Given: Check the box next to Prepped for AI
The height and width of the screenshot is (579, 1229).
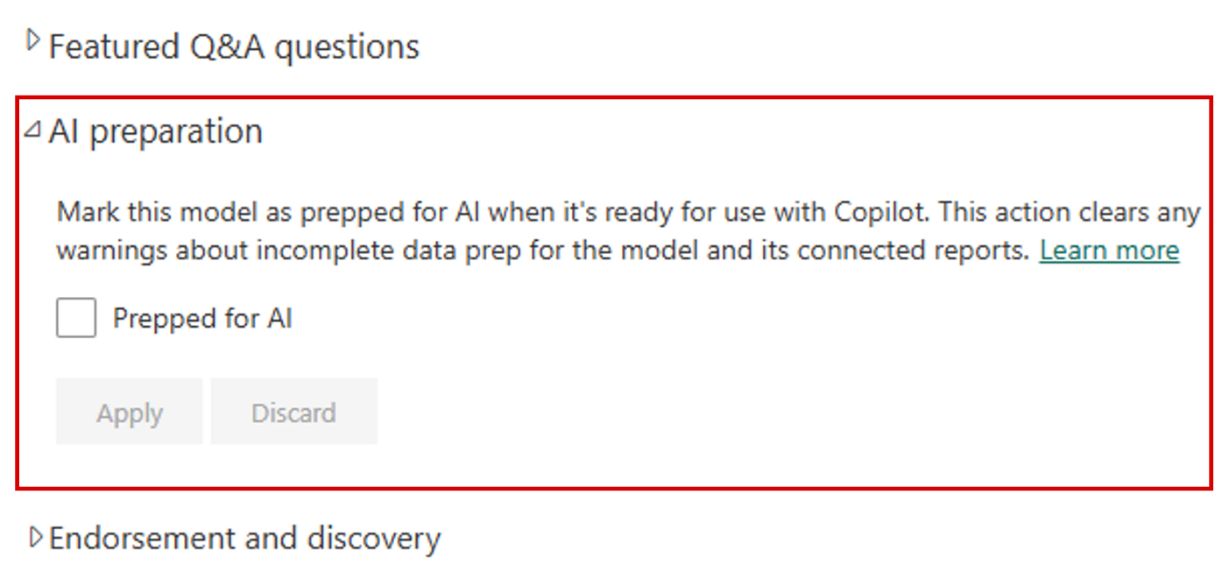Looking at the screenshot, I should point(74,318).
